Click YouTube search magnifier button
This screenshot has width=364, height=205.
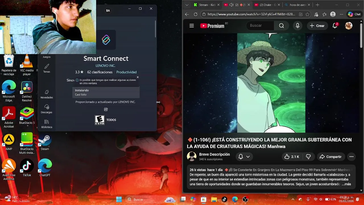(x=282, y=26)
